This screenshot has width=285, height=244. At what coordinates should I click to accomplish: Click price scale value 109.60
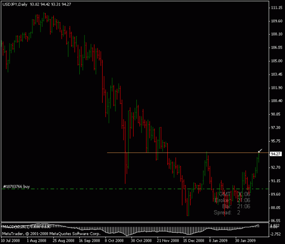tap(277, 21)
